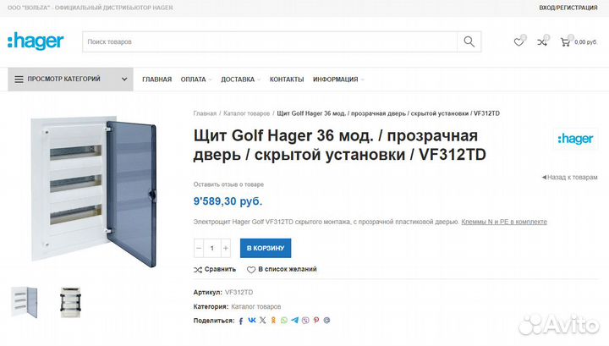This screenshot has width=609, height=346.
Task: Open the ГЛАВНАЯ menu item
Action: click(157, 80)
